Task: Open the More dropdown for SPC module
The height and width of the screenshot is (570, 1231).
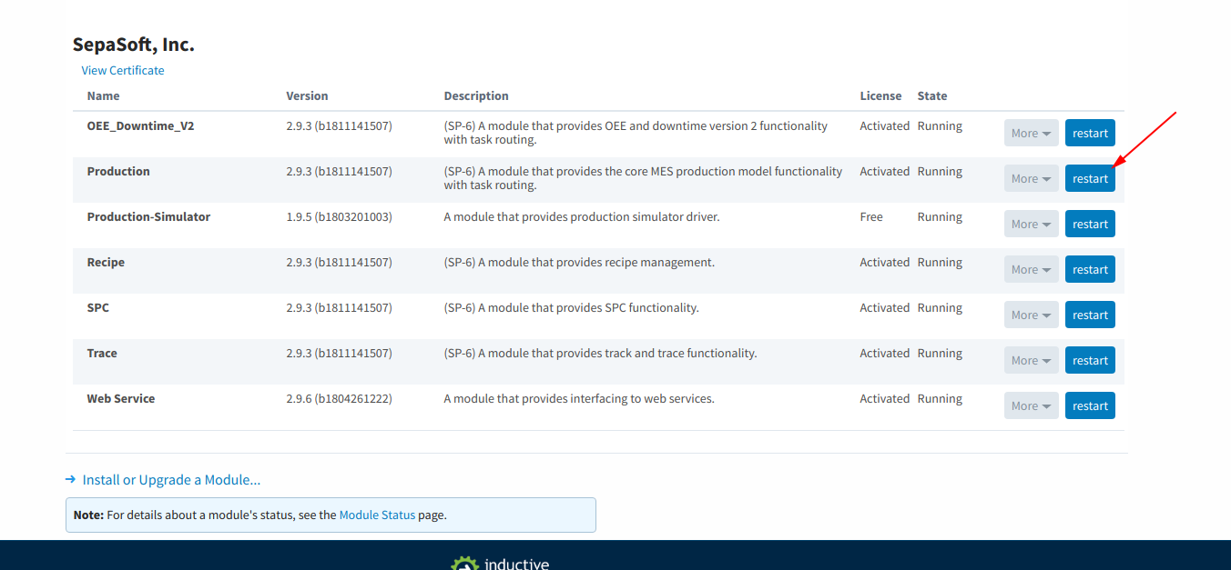Action: tap(1032, 315)
